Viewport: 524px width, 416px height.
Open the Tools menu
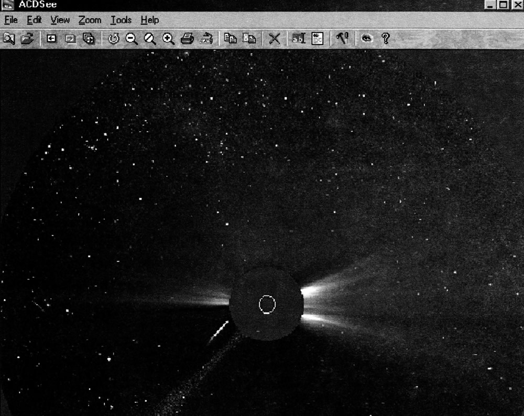click(x=121, y=20)
